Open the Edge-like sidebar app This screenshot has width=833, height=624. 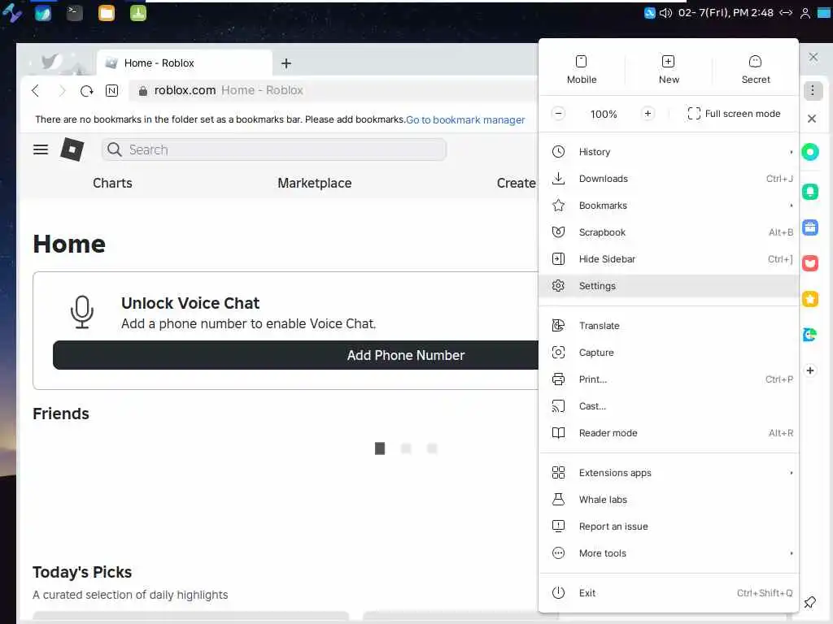(x=810, y=335)
